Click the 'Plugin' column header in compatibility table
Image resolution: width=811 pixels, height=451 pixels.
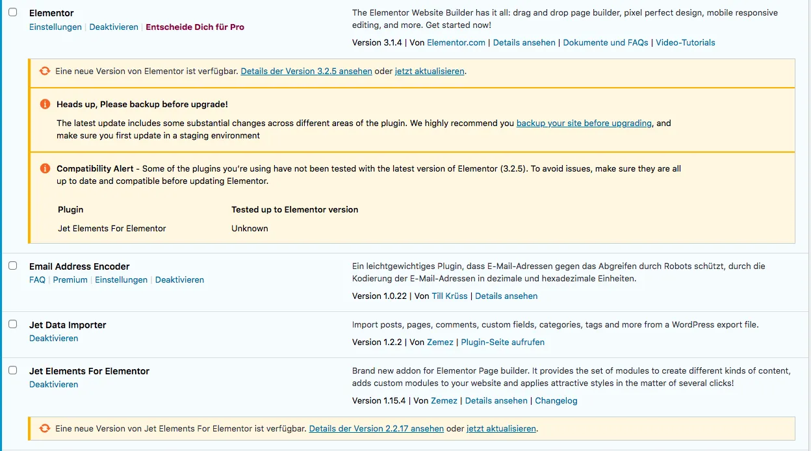[x=71, y=210]
